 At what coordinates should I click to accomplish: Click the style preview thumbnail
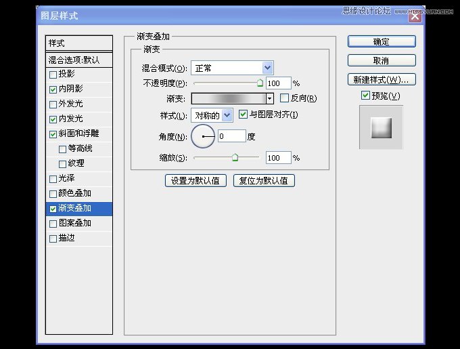(x=381, y=127)
